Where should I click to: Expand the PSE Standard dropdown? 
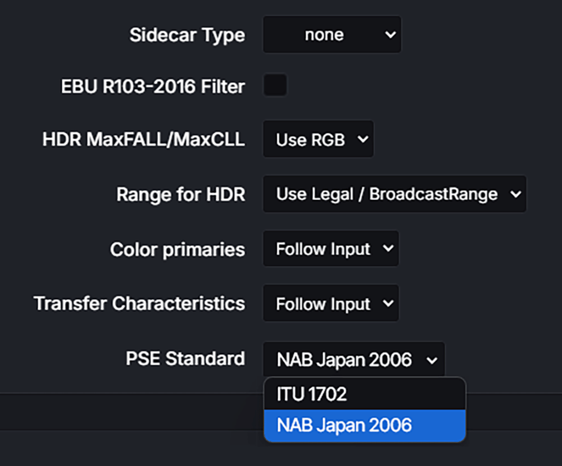pyautogui.click(x=353, y=359)
